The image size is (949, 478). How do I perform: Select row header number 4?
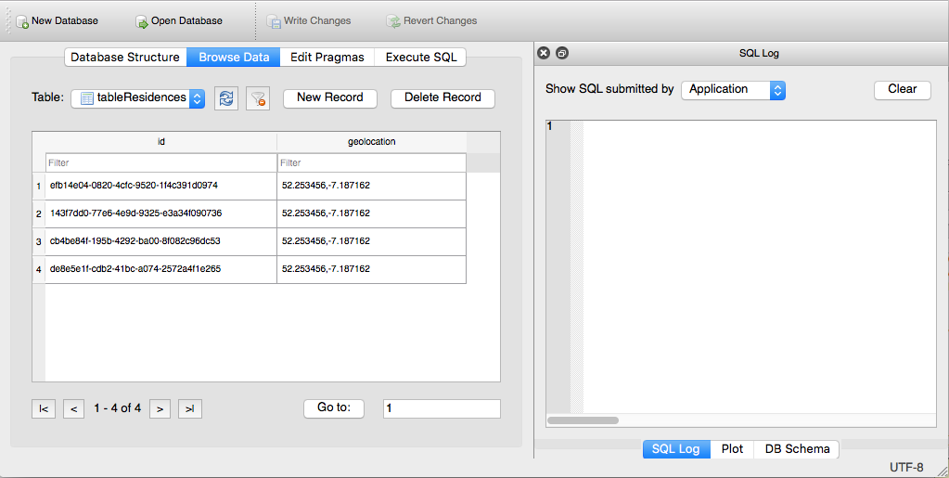tap(39, 269)
